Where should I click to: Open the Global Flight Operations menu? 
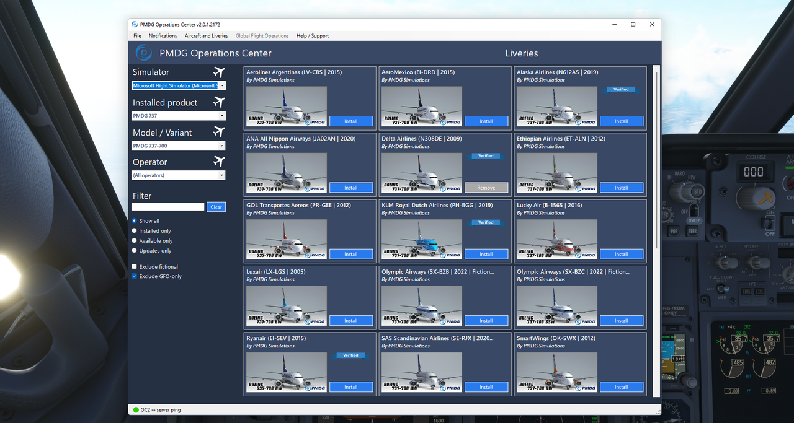point(262,36)
